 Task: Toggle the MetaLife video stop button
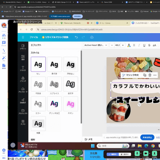[x=146, y=154]
